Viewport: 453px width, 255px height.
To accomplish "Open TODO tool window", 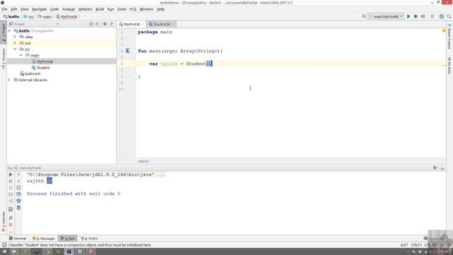I will point(89,239).
